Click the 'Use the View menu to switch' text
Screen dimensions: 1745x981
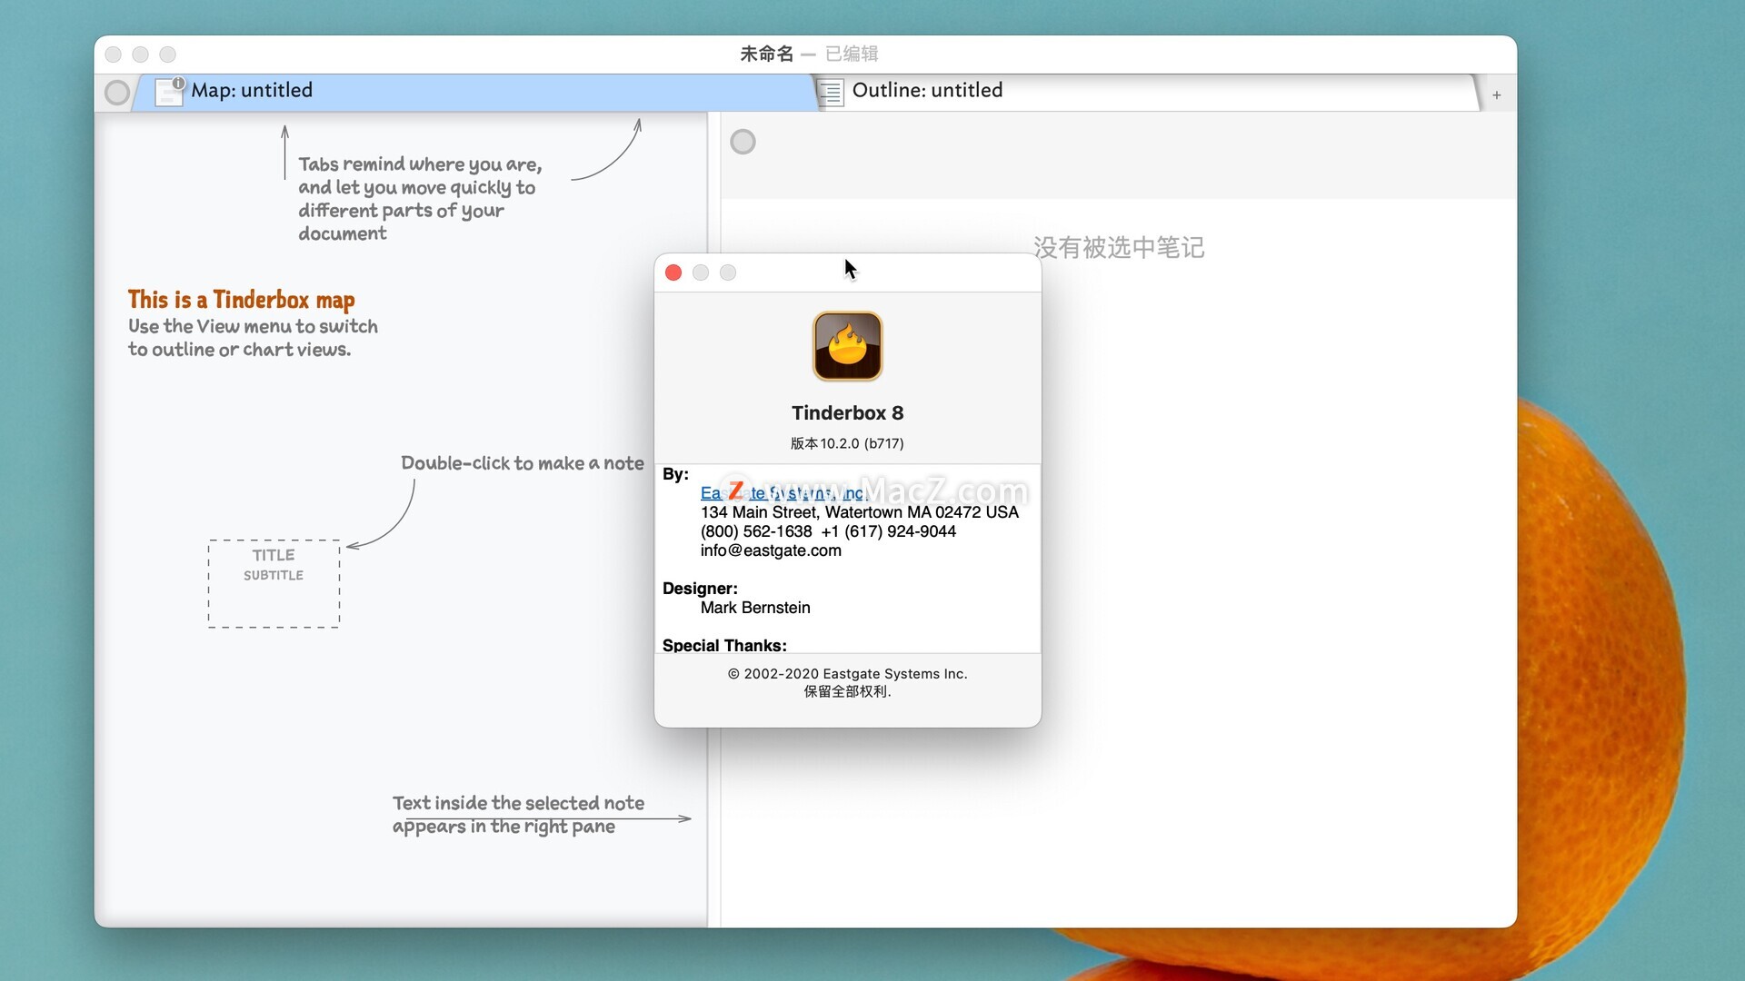click(253, 338)
